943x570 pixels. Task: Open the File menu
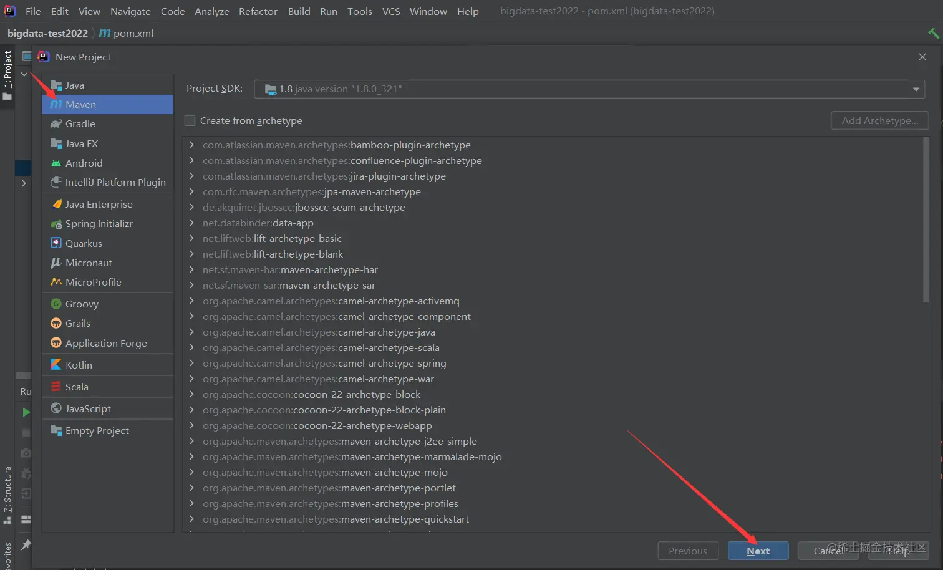(33, 11)
